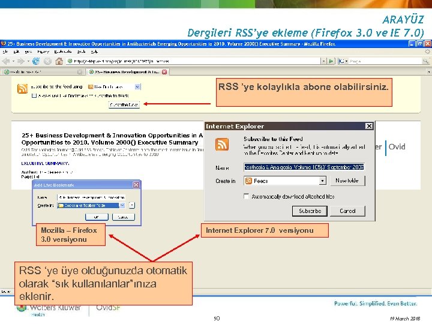Expand folder tree button in Add Live Bookmark
The width and height of the screenshot is (432, 324).
132,205
